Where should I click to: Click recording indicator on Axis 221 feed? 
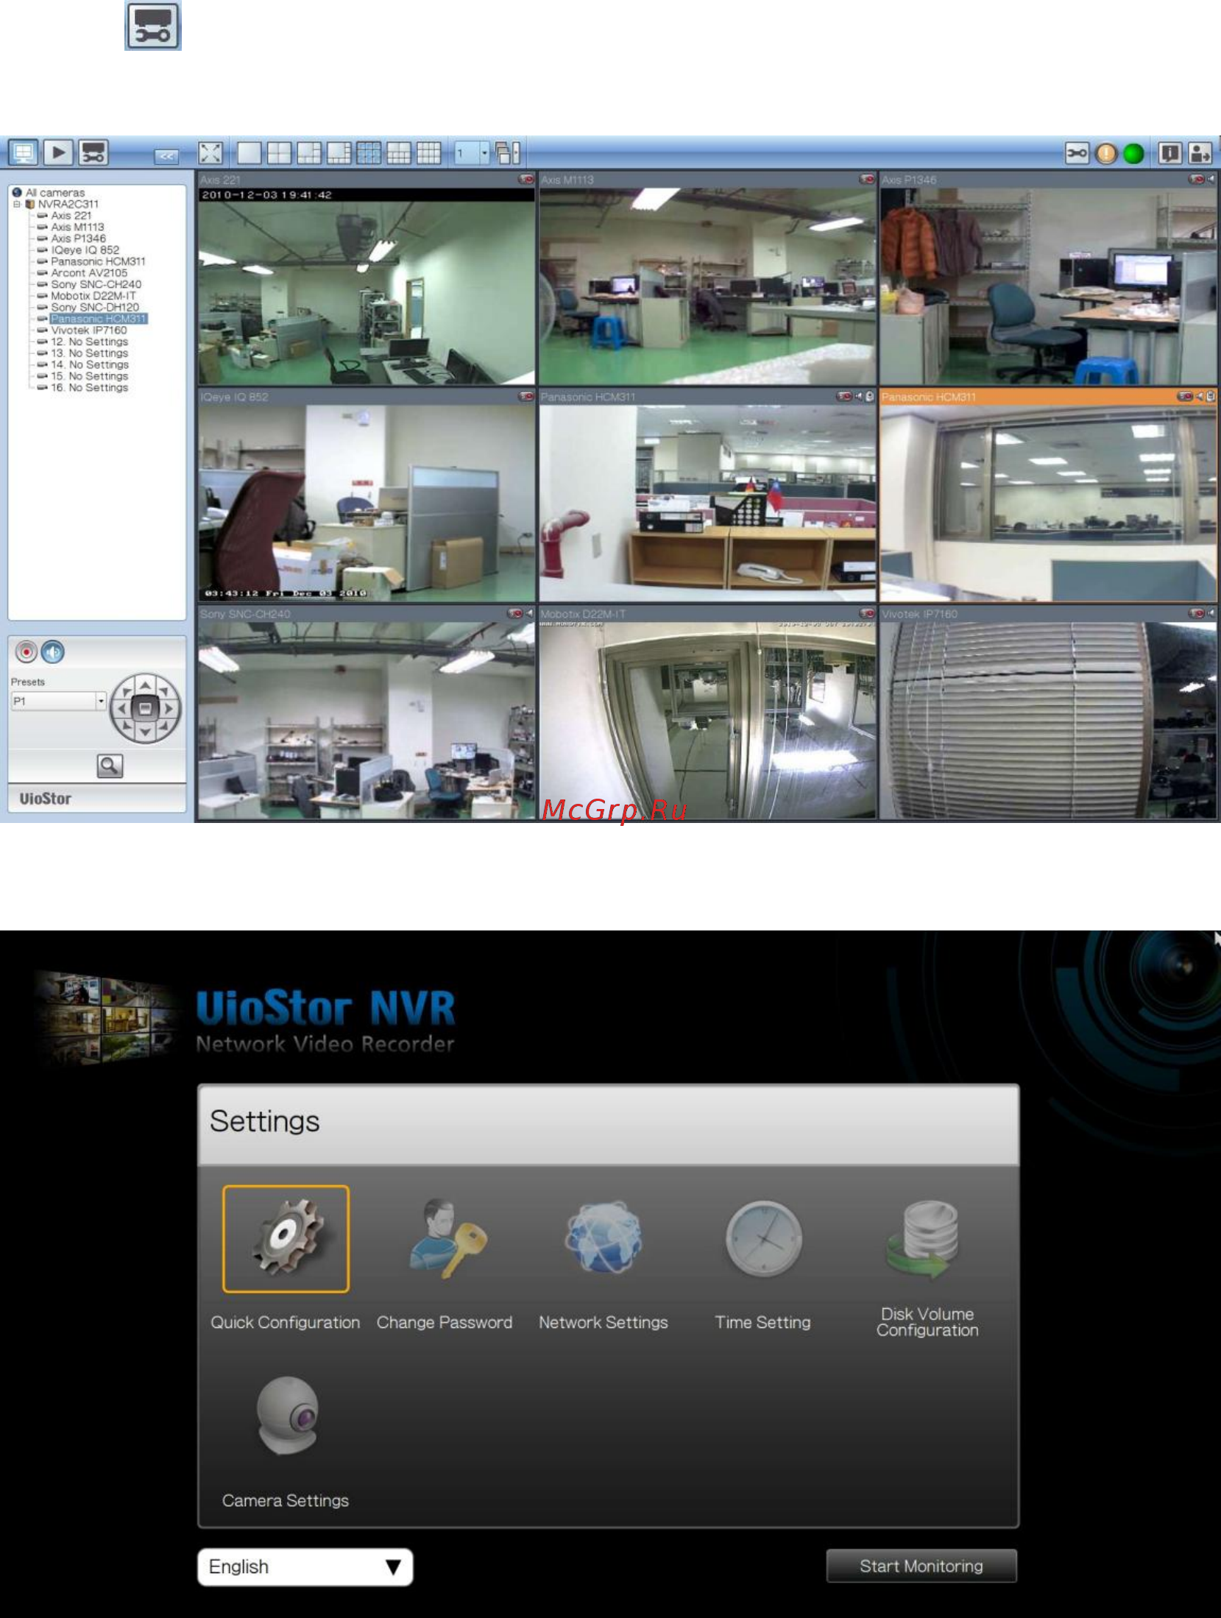[525, 179]
